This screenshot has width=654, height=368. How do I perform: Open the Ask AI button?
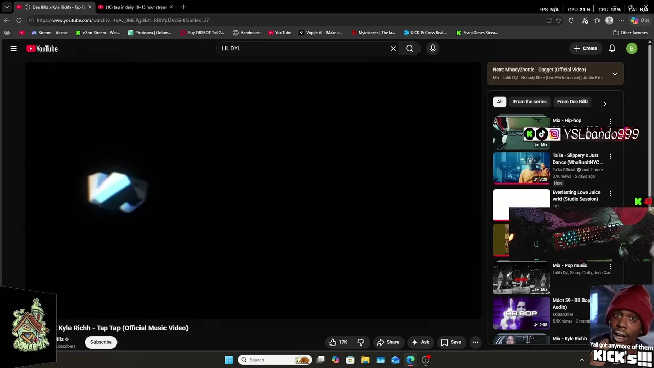(x=421, y=342)
